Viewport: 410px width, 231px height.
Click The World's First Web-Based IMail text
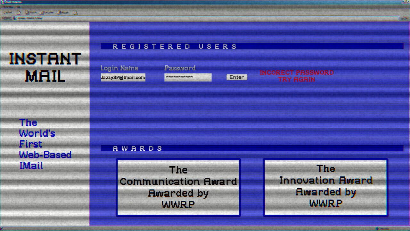point(45,144)
